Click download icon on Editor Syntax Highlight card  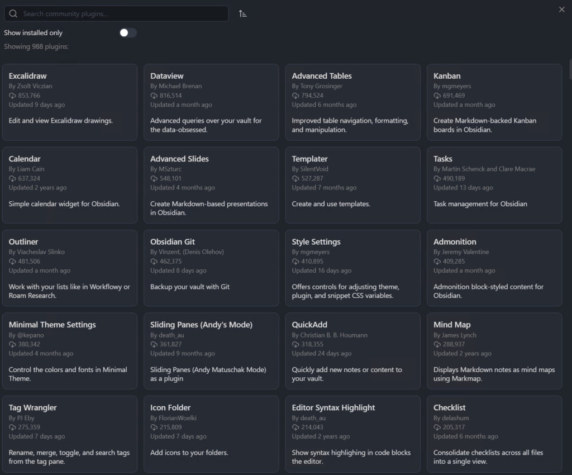click(295, 427)
